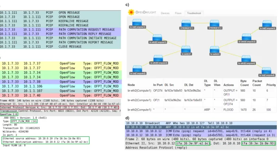Open the Flows tab

(x=178, y=13)
